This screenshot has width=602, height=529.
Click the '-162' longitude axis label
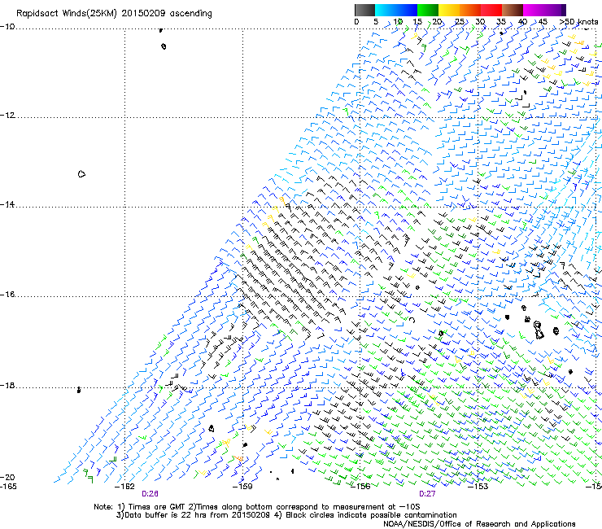point(124,487)
